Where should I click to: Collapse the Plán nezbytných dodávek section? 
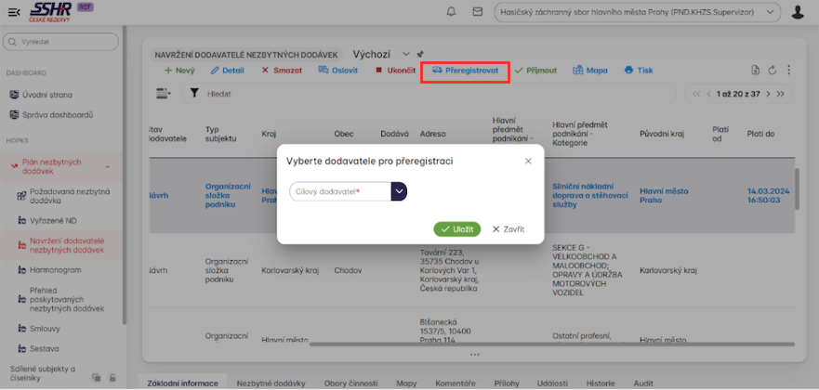pyautogui.click(x=107, y=166)
